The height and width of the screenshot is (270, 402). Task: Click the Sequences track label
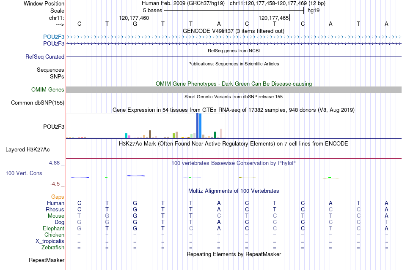50,70
